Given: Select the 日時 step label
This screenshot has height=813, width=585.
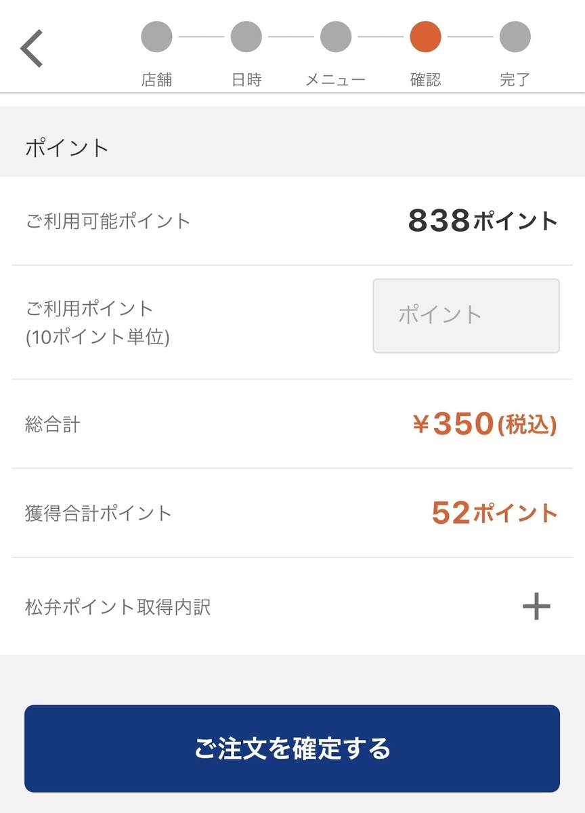Looking at the screenshot, I should (246, 80).
